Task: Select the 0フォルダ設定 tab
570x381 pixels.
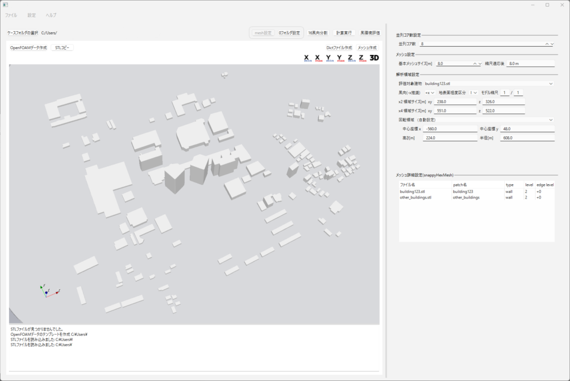Action: [289, 33]
